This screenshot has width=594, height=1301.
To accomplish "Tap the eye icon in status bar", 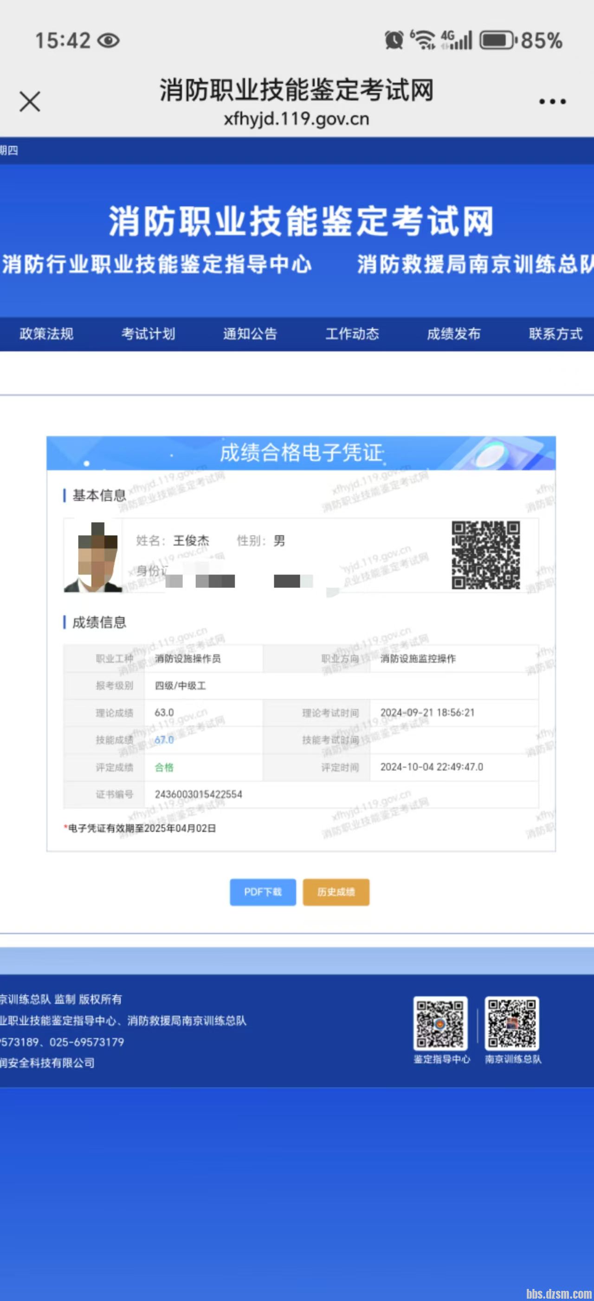I will pyautogui.click(x=108, y=40).
